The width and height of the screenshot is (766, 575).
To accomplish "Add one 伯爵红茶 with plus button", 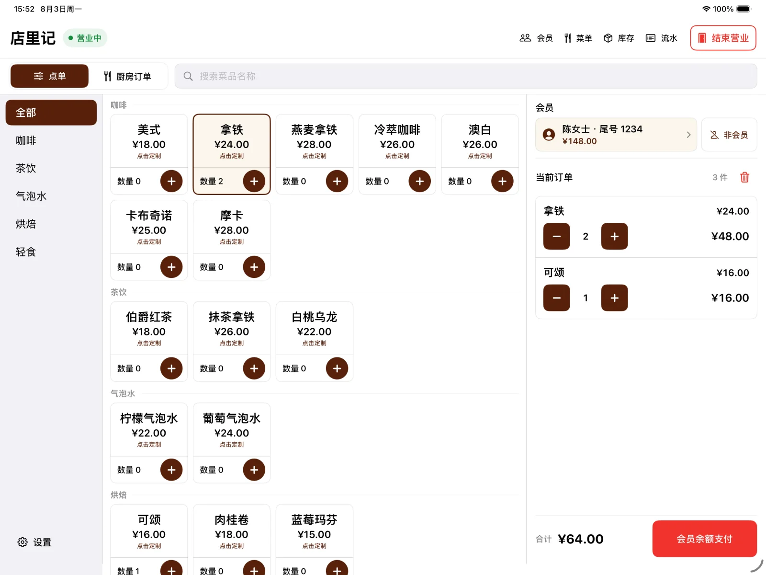I will (171, 368).
